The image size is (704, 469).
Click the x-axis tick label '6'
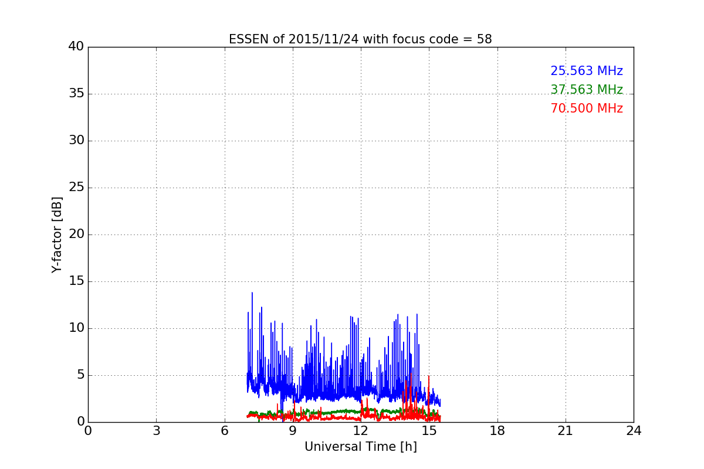(x=225, y=431)
